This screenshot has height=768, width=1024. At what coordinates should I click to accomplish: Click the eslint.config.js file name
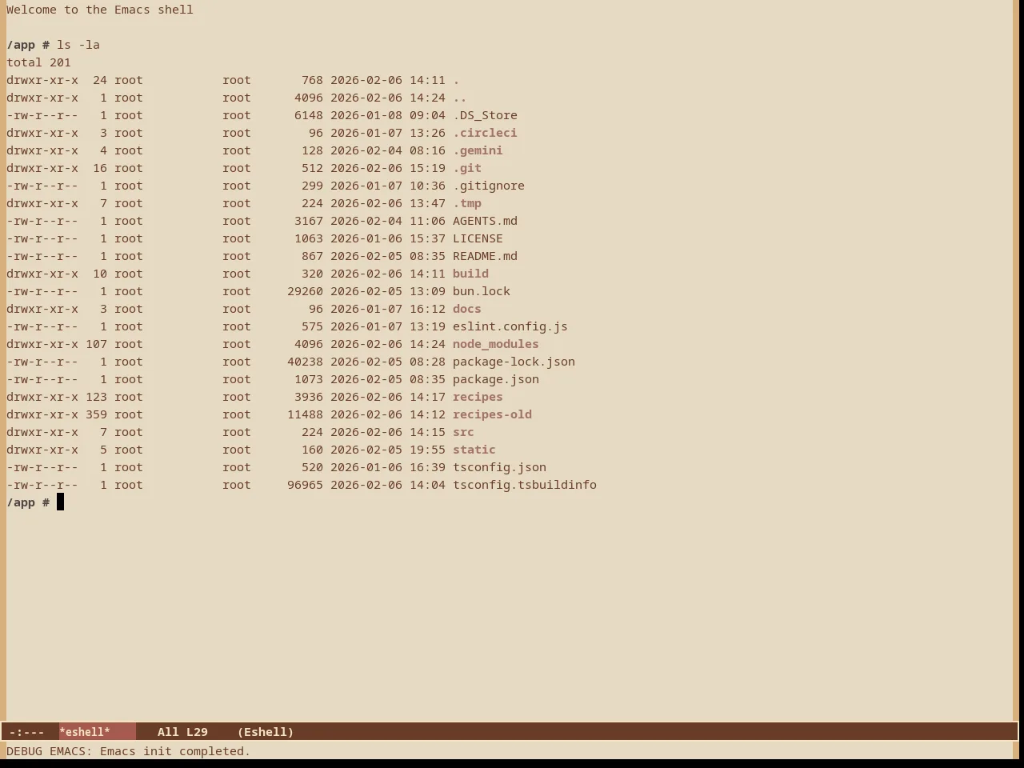coord(510,326)
